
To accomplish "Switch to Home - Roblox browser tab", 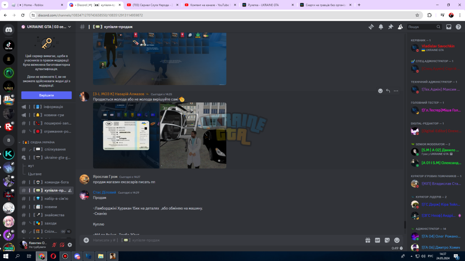I will click(37, 5).
